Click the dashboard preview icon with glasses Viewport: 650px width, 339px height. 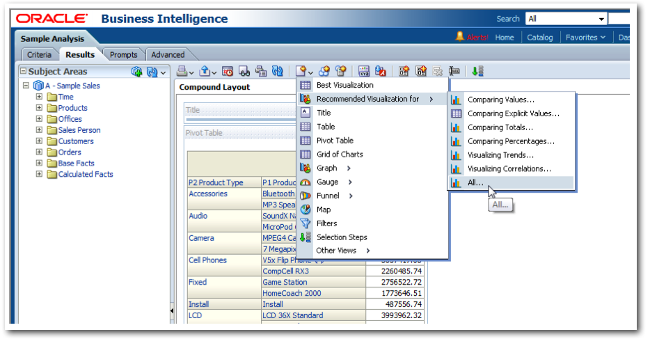coord(244,71)
